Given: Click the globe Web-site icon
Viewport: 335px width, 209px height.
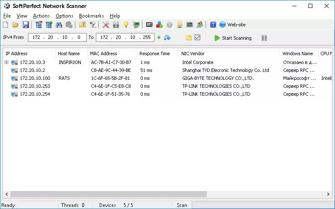Looking at the screenshot, I should (232, 25).
